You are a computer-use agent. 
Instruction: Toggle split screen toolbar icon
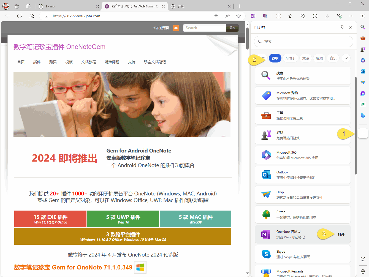pyautogui.click(x=278, y=16)
